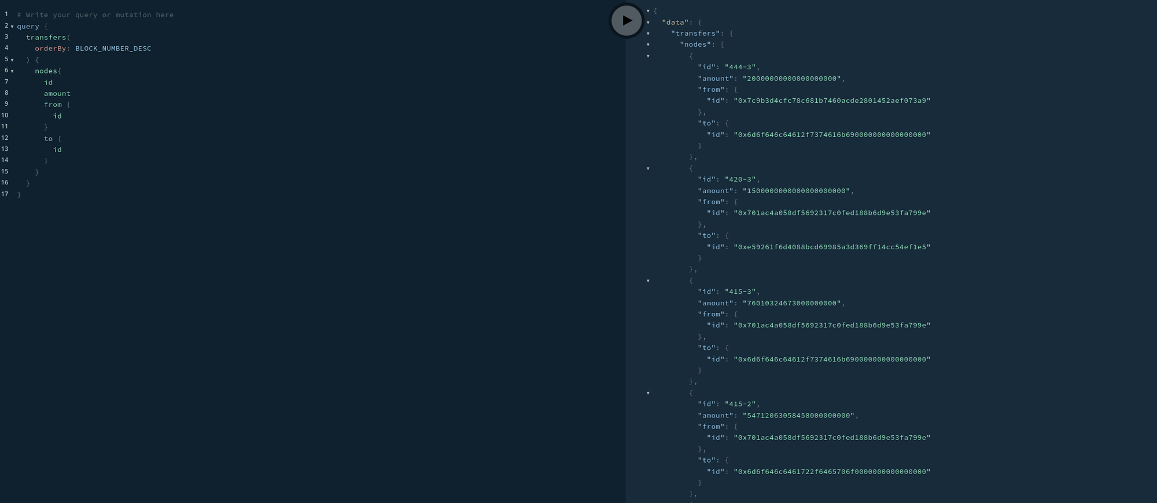The width and height of the screenshot is (1157, 503).
Task: Fold the selection set at line 5
Action: click(12, 60)
